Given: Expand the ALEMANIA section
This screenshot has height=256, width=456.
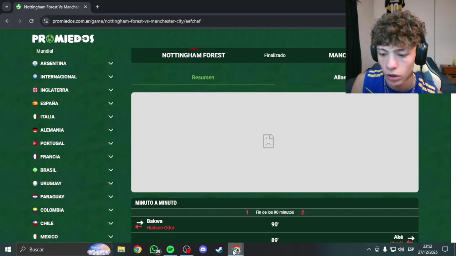Looking at the screenshot, I should [x=111, y=130].
